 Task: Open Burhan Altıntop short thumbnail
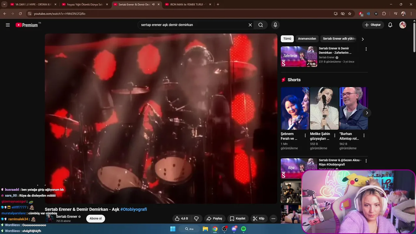pos(354,108)
